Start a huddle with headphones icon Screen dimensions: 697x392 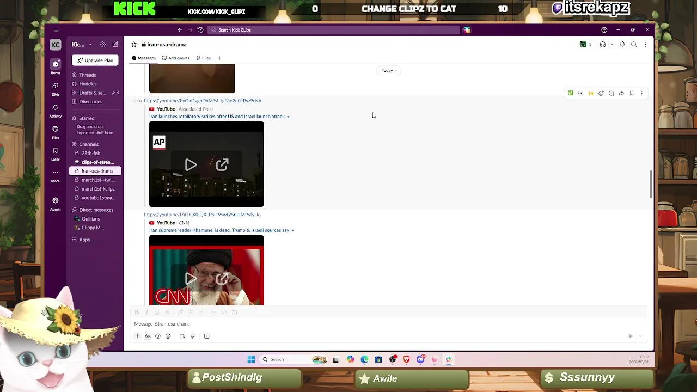[x=603, y=45]
